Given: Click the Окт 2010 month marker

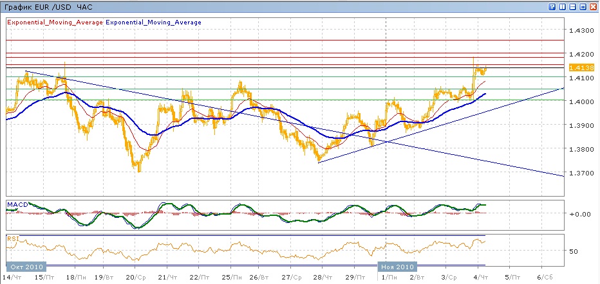Looking at the screenshot, I should click(26, 265).
